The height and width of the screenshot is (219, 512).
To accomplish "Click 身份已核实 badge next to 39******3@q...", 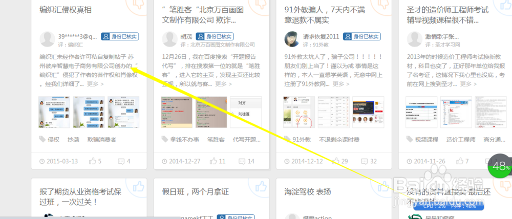I will point(120,36).
